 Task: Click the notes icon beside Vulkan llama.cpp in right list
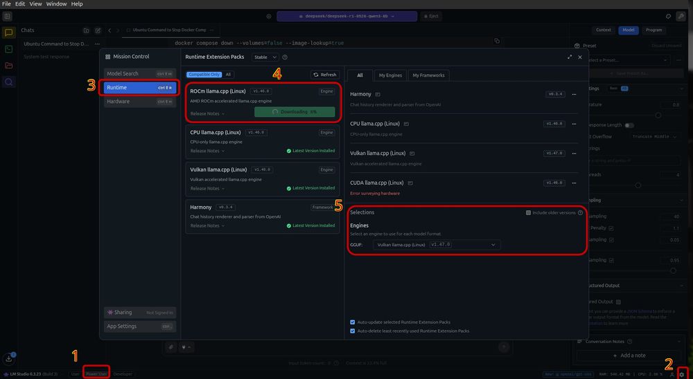coord(412,154)
